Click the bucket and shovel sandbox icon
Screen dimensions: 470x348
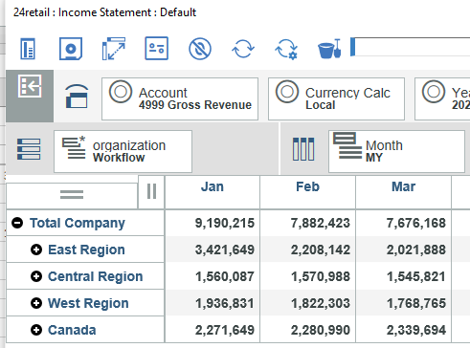pyautogui.click(x=329, y=49)
